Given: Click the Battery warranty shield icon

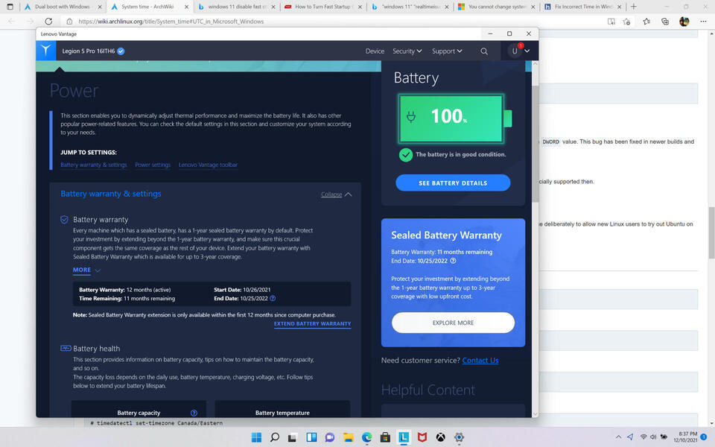Looking at the screenshot, I should click(64, 219).
